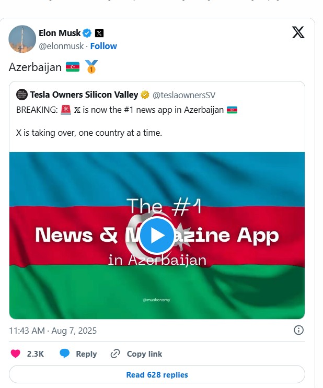Screen dimensions: 323x388
Task: Click the blue verified badge beside Elon Musk
Action: coord(88,33)
